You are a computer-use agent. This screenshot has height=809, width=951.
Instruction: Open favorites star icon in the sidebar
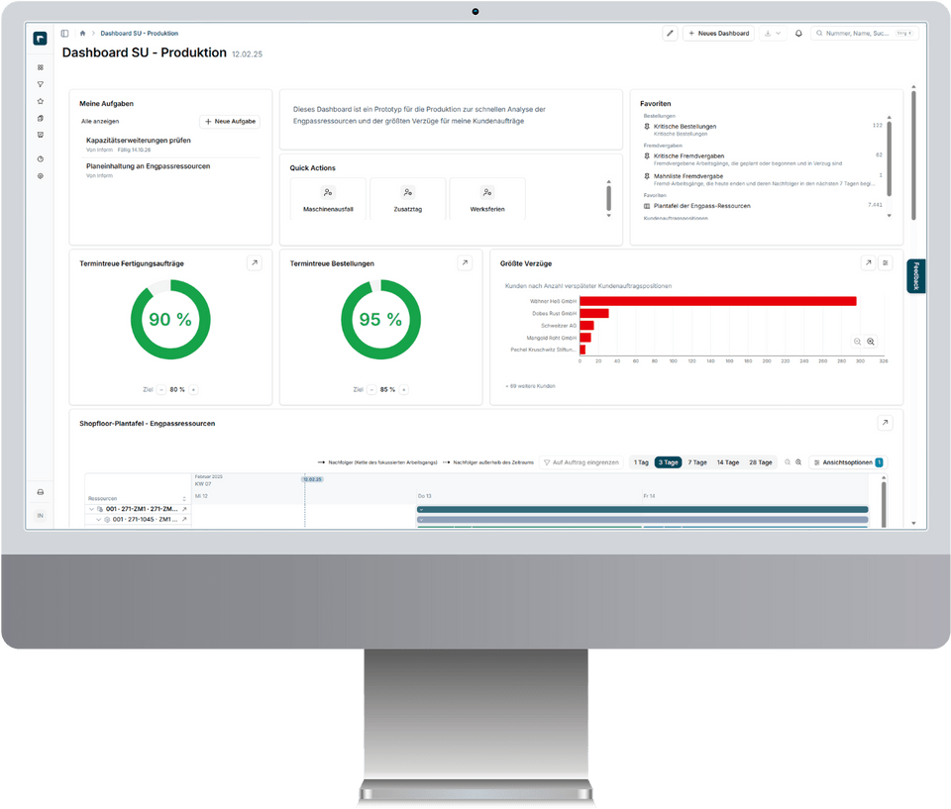pyautogui.click(x=40, y=101)
